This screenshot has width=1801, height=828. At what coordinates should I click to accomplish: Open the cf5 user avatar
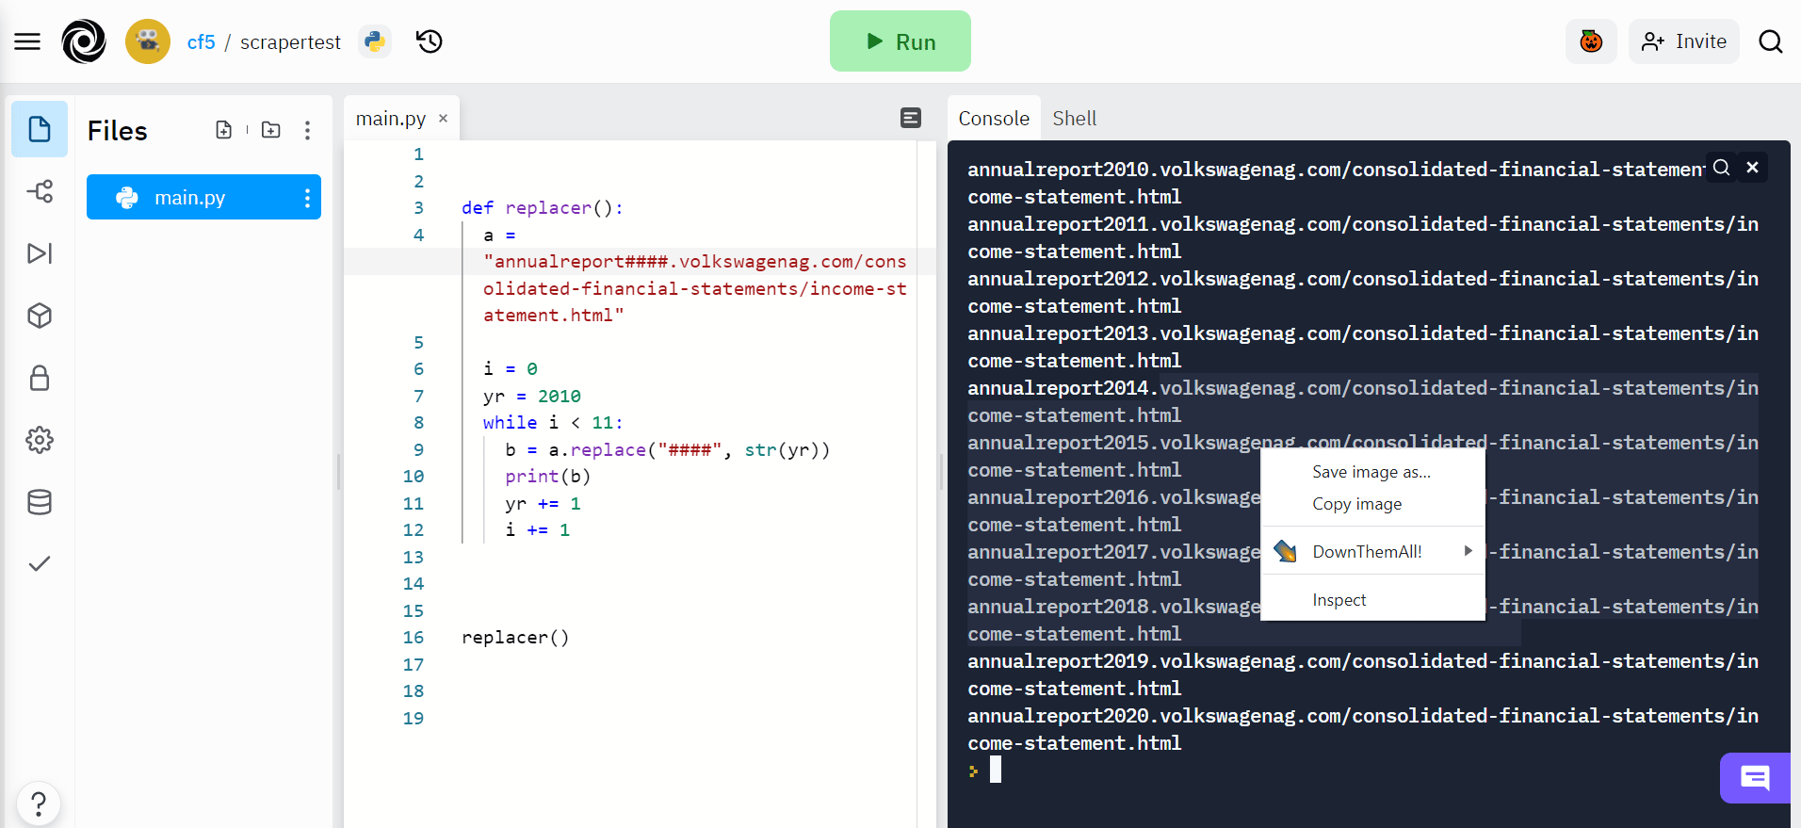pyautogui.click(x=148, y=41)
